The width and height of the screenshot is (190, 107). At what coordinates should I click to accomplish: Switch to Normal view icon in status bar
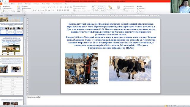[166, 106]
